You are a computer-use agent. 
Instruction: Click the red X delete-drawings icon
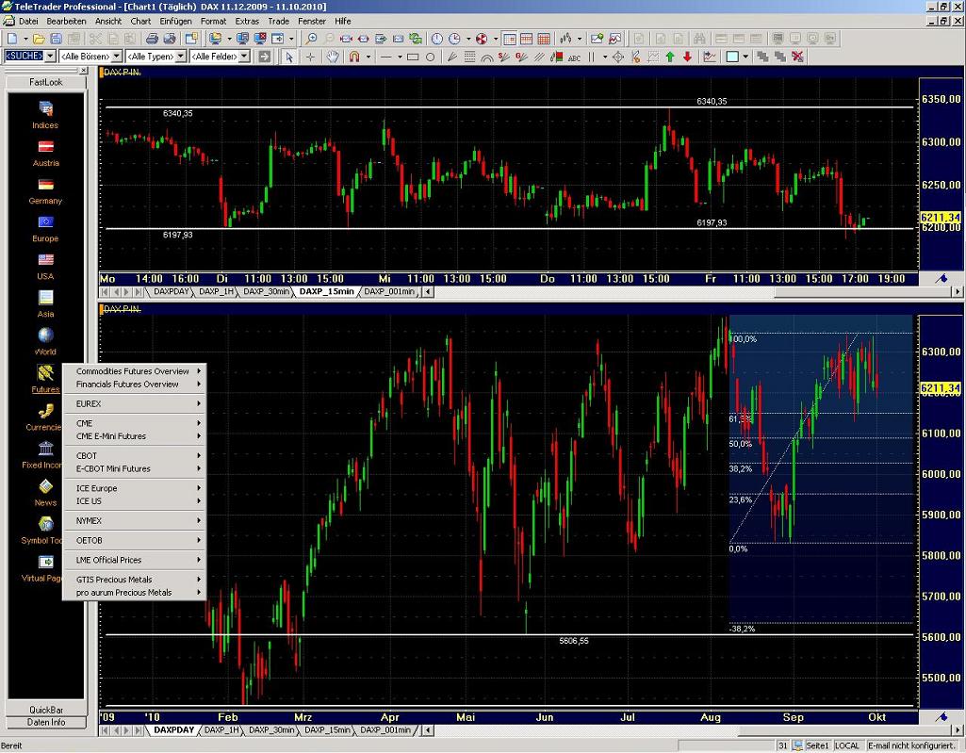click(798, 57)
